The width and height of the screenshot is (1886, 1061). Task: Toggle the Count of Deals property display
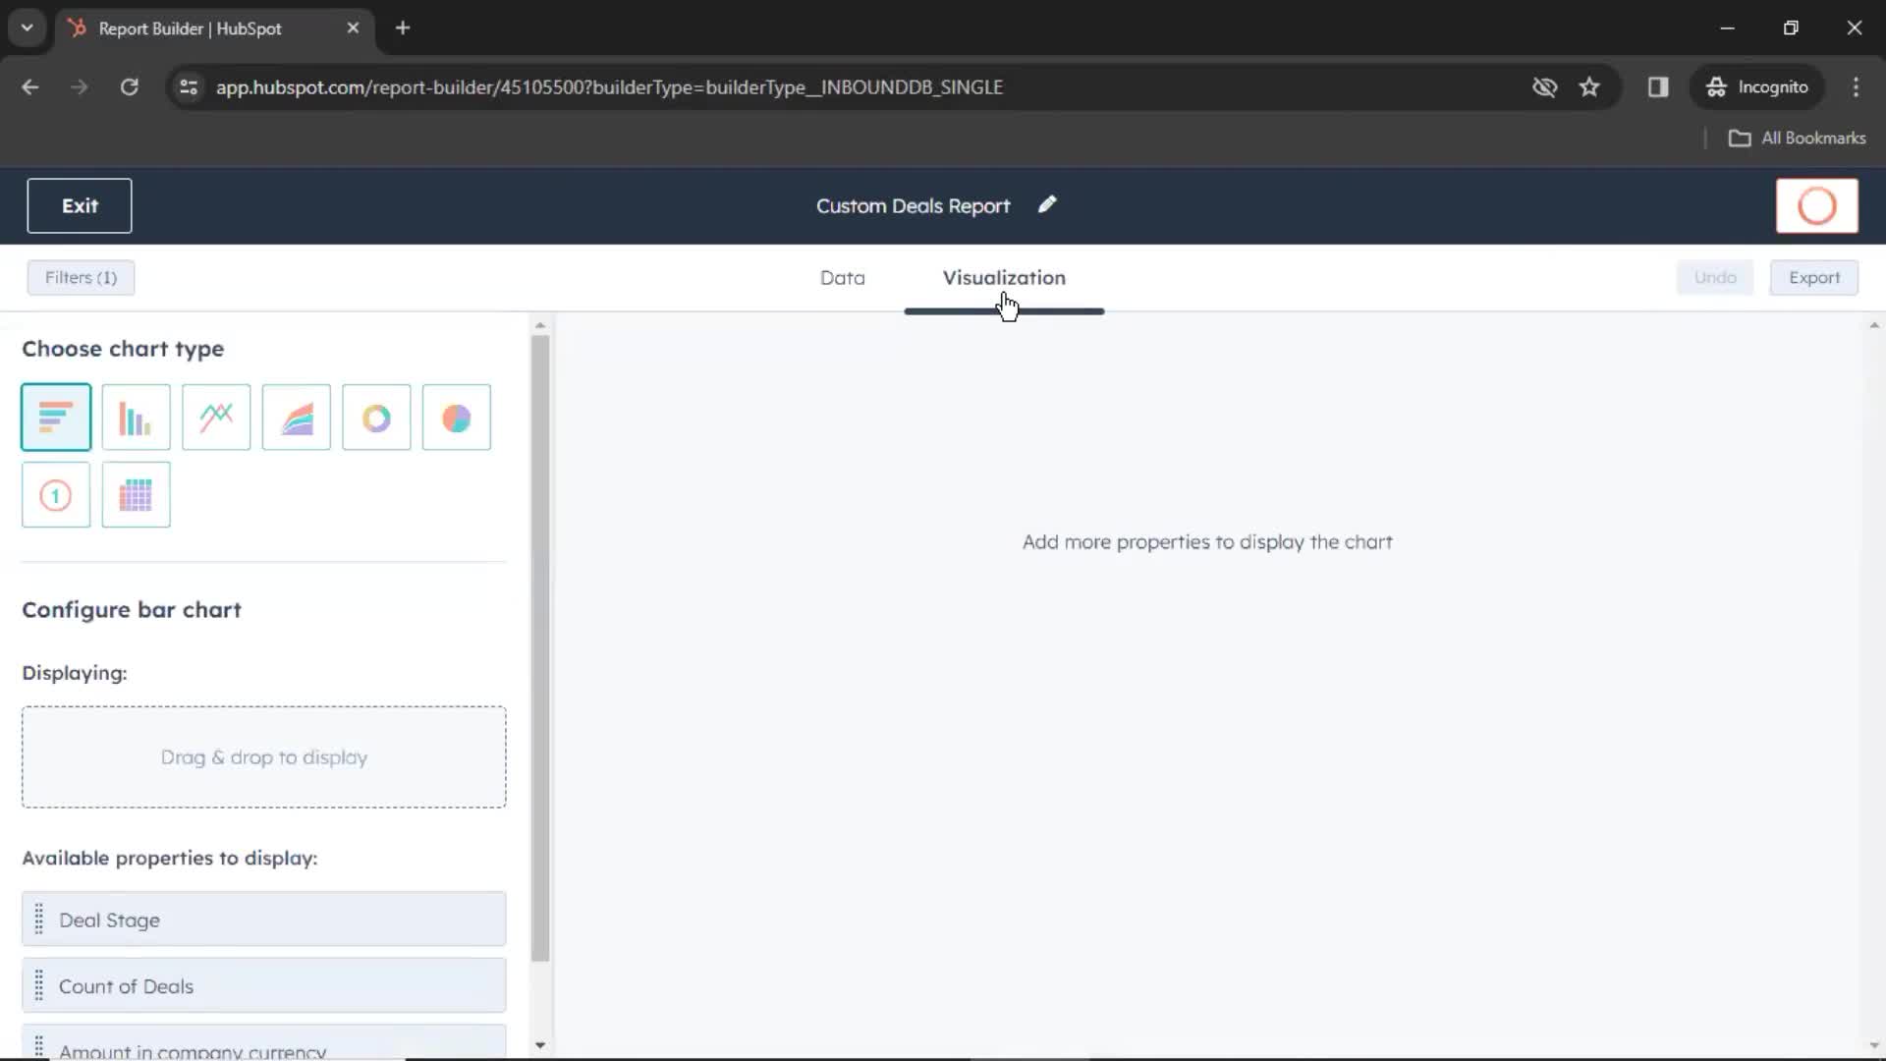(x=263, y=986)
